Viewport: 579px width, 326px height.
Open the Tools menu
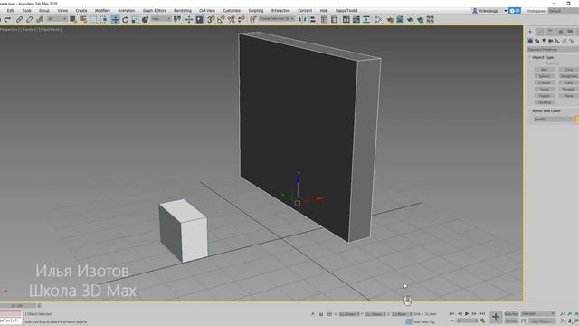click(26, 11)
